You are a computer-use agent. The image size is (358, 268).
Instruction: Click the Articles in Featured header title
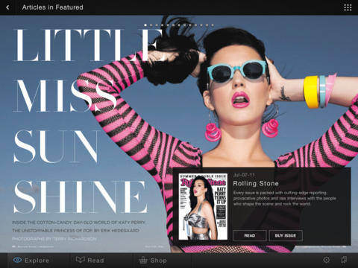[53, 7]
